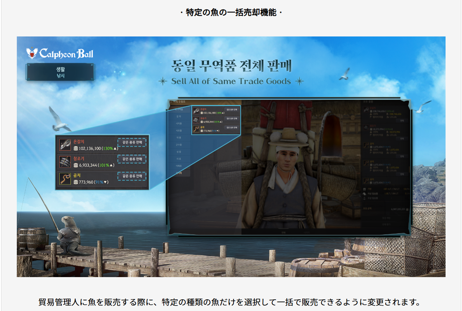The height and width of the screenshot is (311, 462).
Task: Select the 잡화 category tab in trade window
Action: (179, 116)
